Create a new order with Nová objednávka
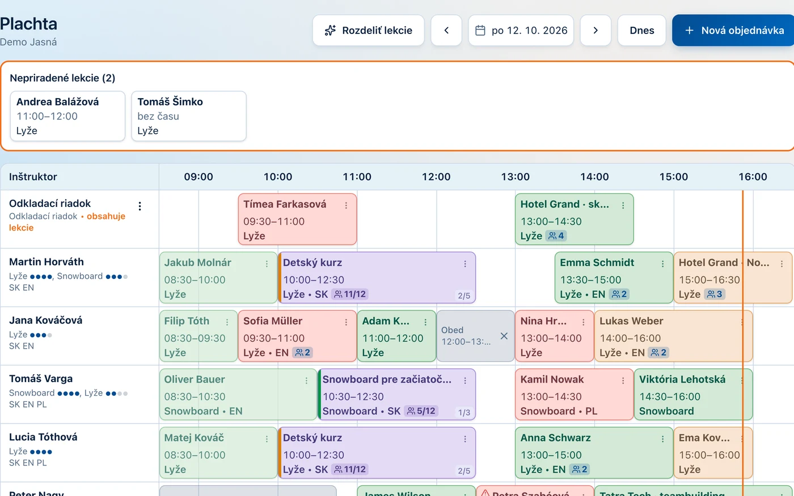Screen dimensions: 794x496 pyautogui.click(x=733, y=31)
